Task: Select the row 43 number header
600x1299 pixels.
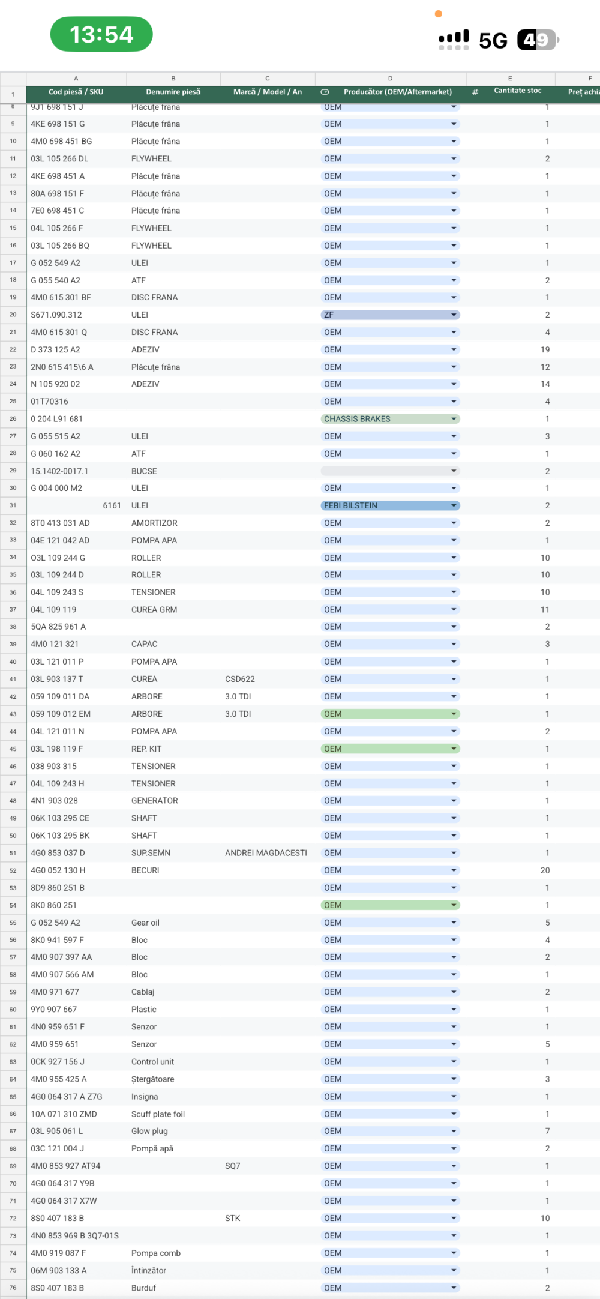Action: [13, 714]
